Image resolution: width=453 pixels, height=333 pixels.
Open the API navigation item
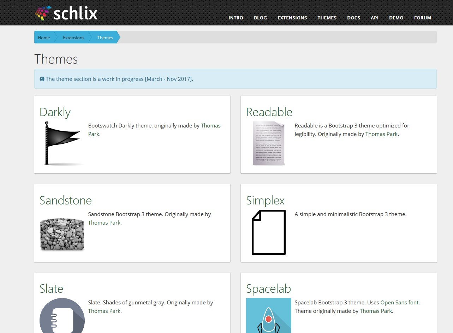(x=375, y=18)
